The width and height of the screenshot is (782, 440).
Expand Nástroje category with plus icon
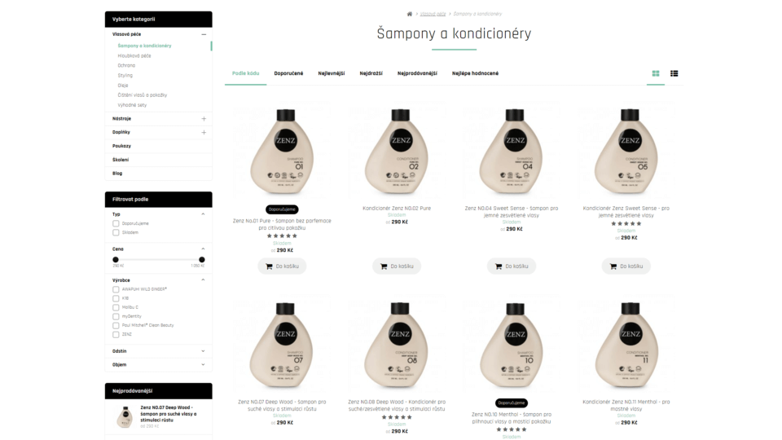[204, 119]
